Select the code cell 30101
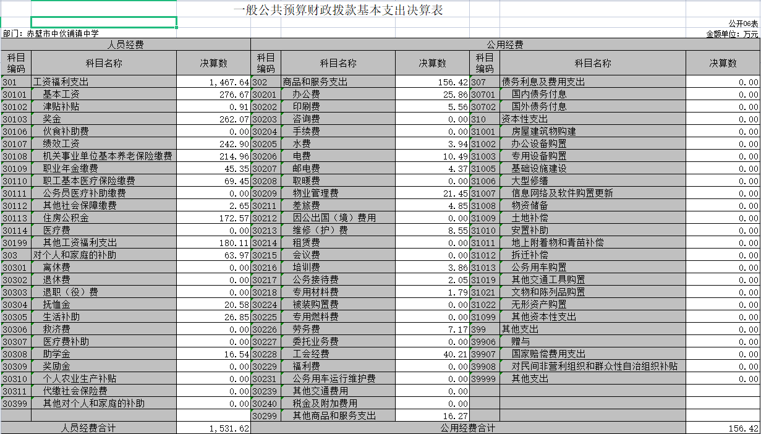761x434 pixels. (x=16, y=94)
